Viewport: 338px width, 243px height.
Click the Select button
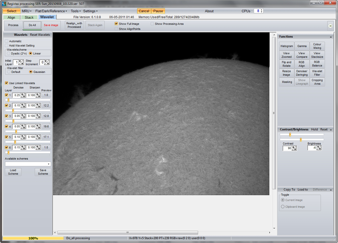point(11,11)
